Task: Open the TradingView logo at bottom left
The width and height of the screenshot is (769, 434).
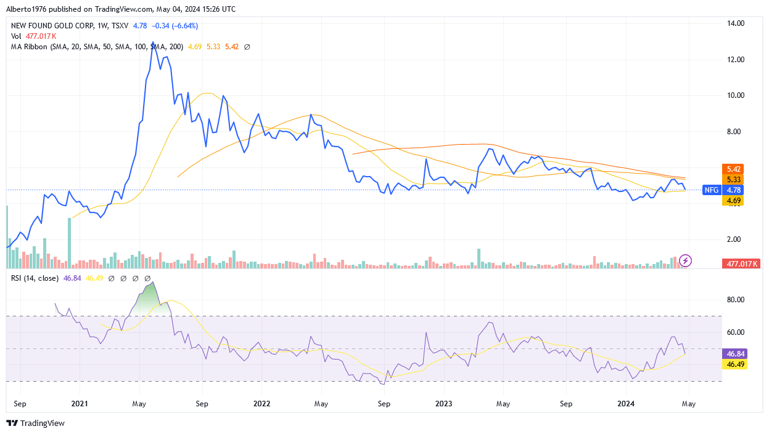Action: point(35,423)
